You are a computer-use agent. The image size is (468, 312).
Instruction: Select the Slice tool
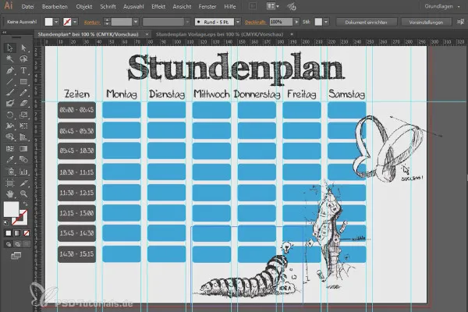click(23, 183)
